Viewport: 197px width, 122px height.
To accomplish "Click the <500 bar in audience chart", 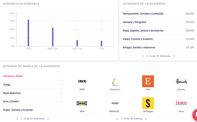I will (28, 33).
